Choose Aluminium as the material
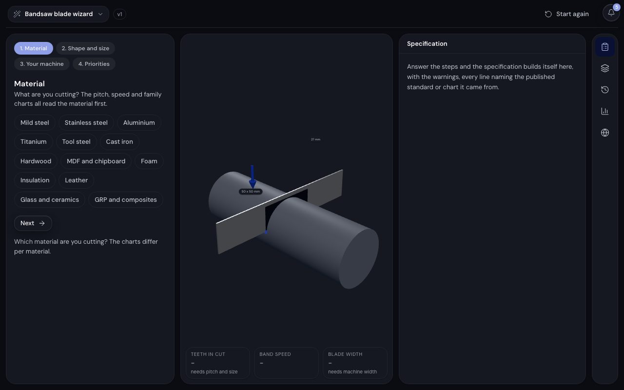The height and width of the screenshot is (390, 624). tap(139, 123)
